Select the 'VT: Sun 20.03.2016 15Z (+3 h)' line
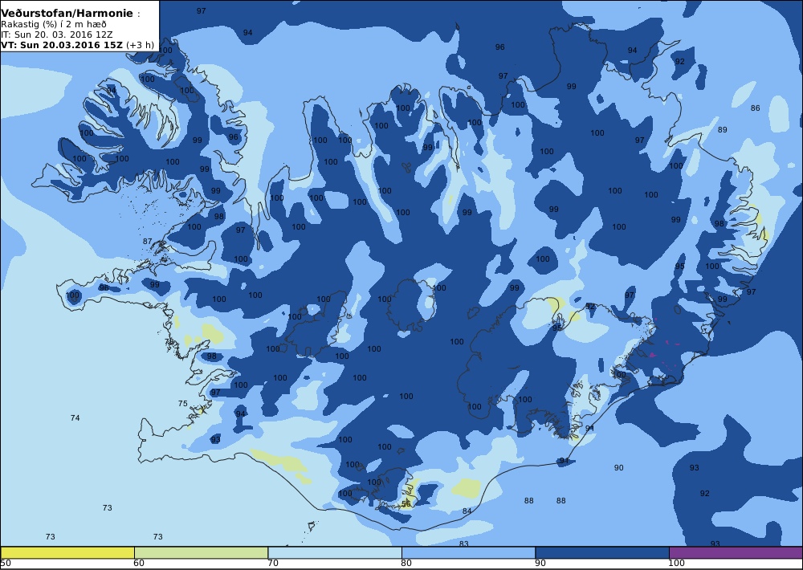This screenshot has height=570, width=803. coord(77,44)
